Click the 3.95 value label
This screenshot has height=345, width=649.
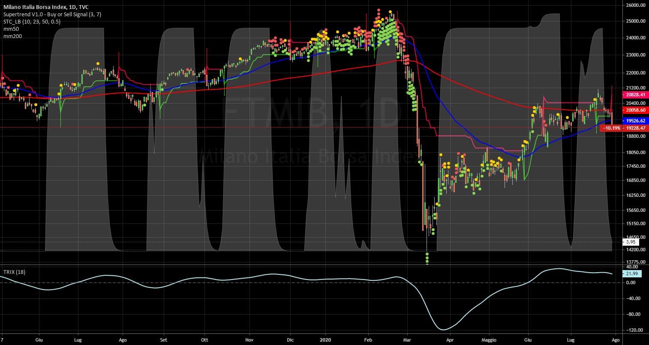(x=631, y=242)
